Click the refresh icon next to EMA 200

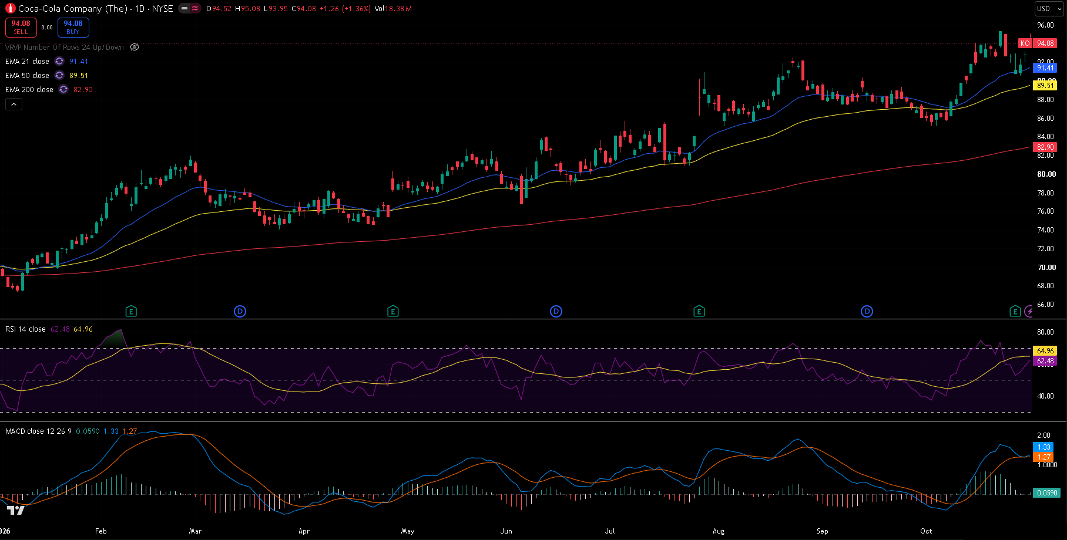coord(63,89)
